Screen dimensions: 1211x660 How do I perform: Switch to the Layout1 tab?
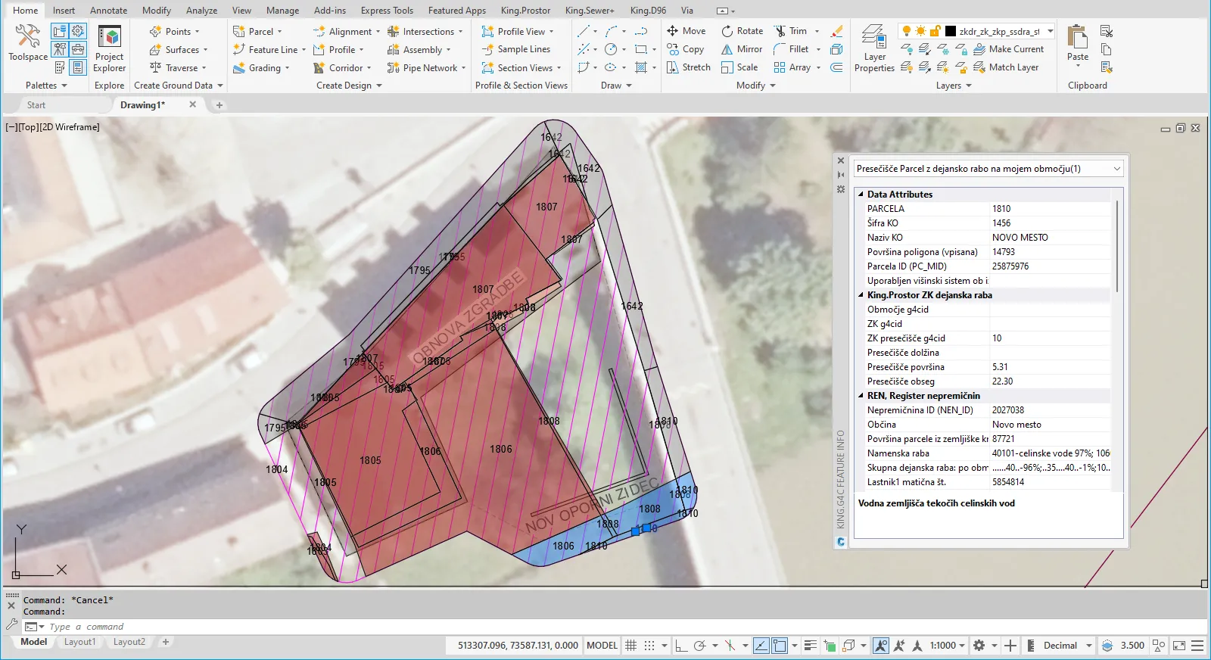pos(79,642)
